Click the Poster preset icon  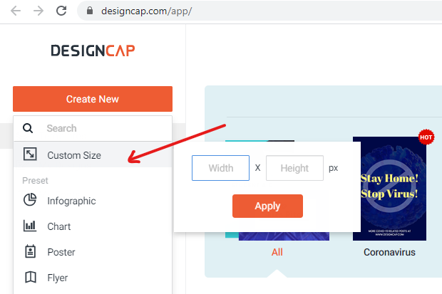pyautogui.click(x=30, y=252)
